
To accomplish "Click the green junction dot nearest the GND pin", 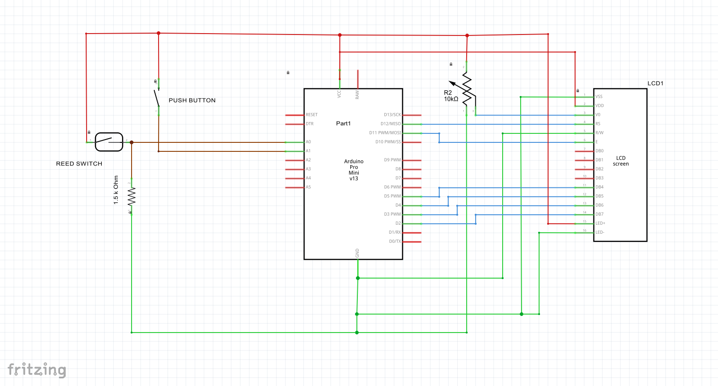I will click(358, 278).
